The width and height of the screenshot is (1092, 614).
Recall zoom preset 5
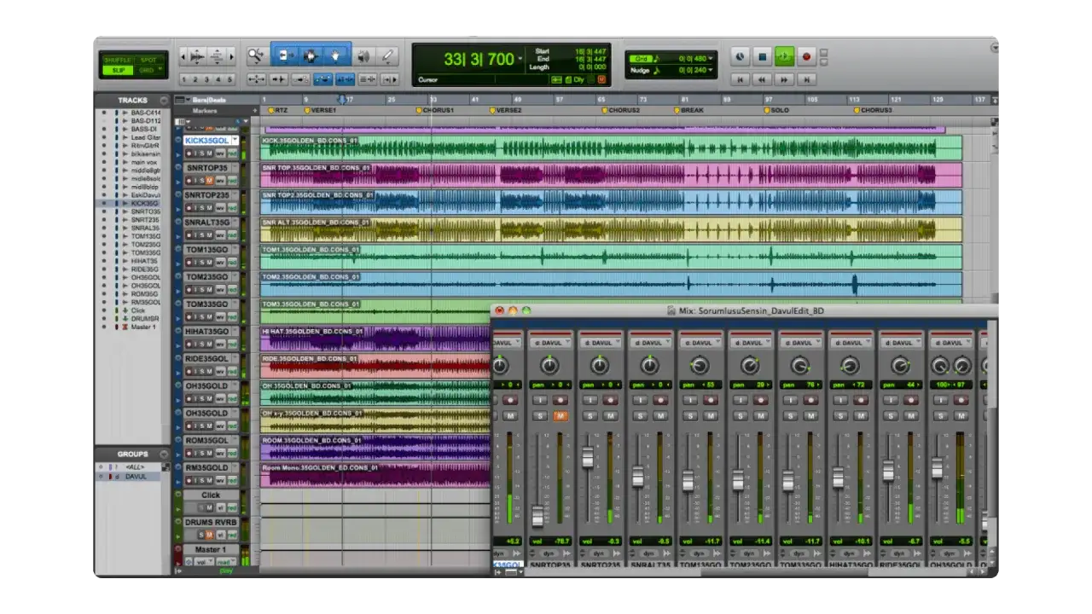coord(229,79)
